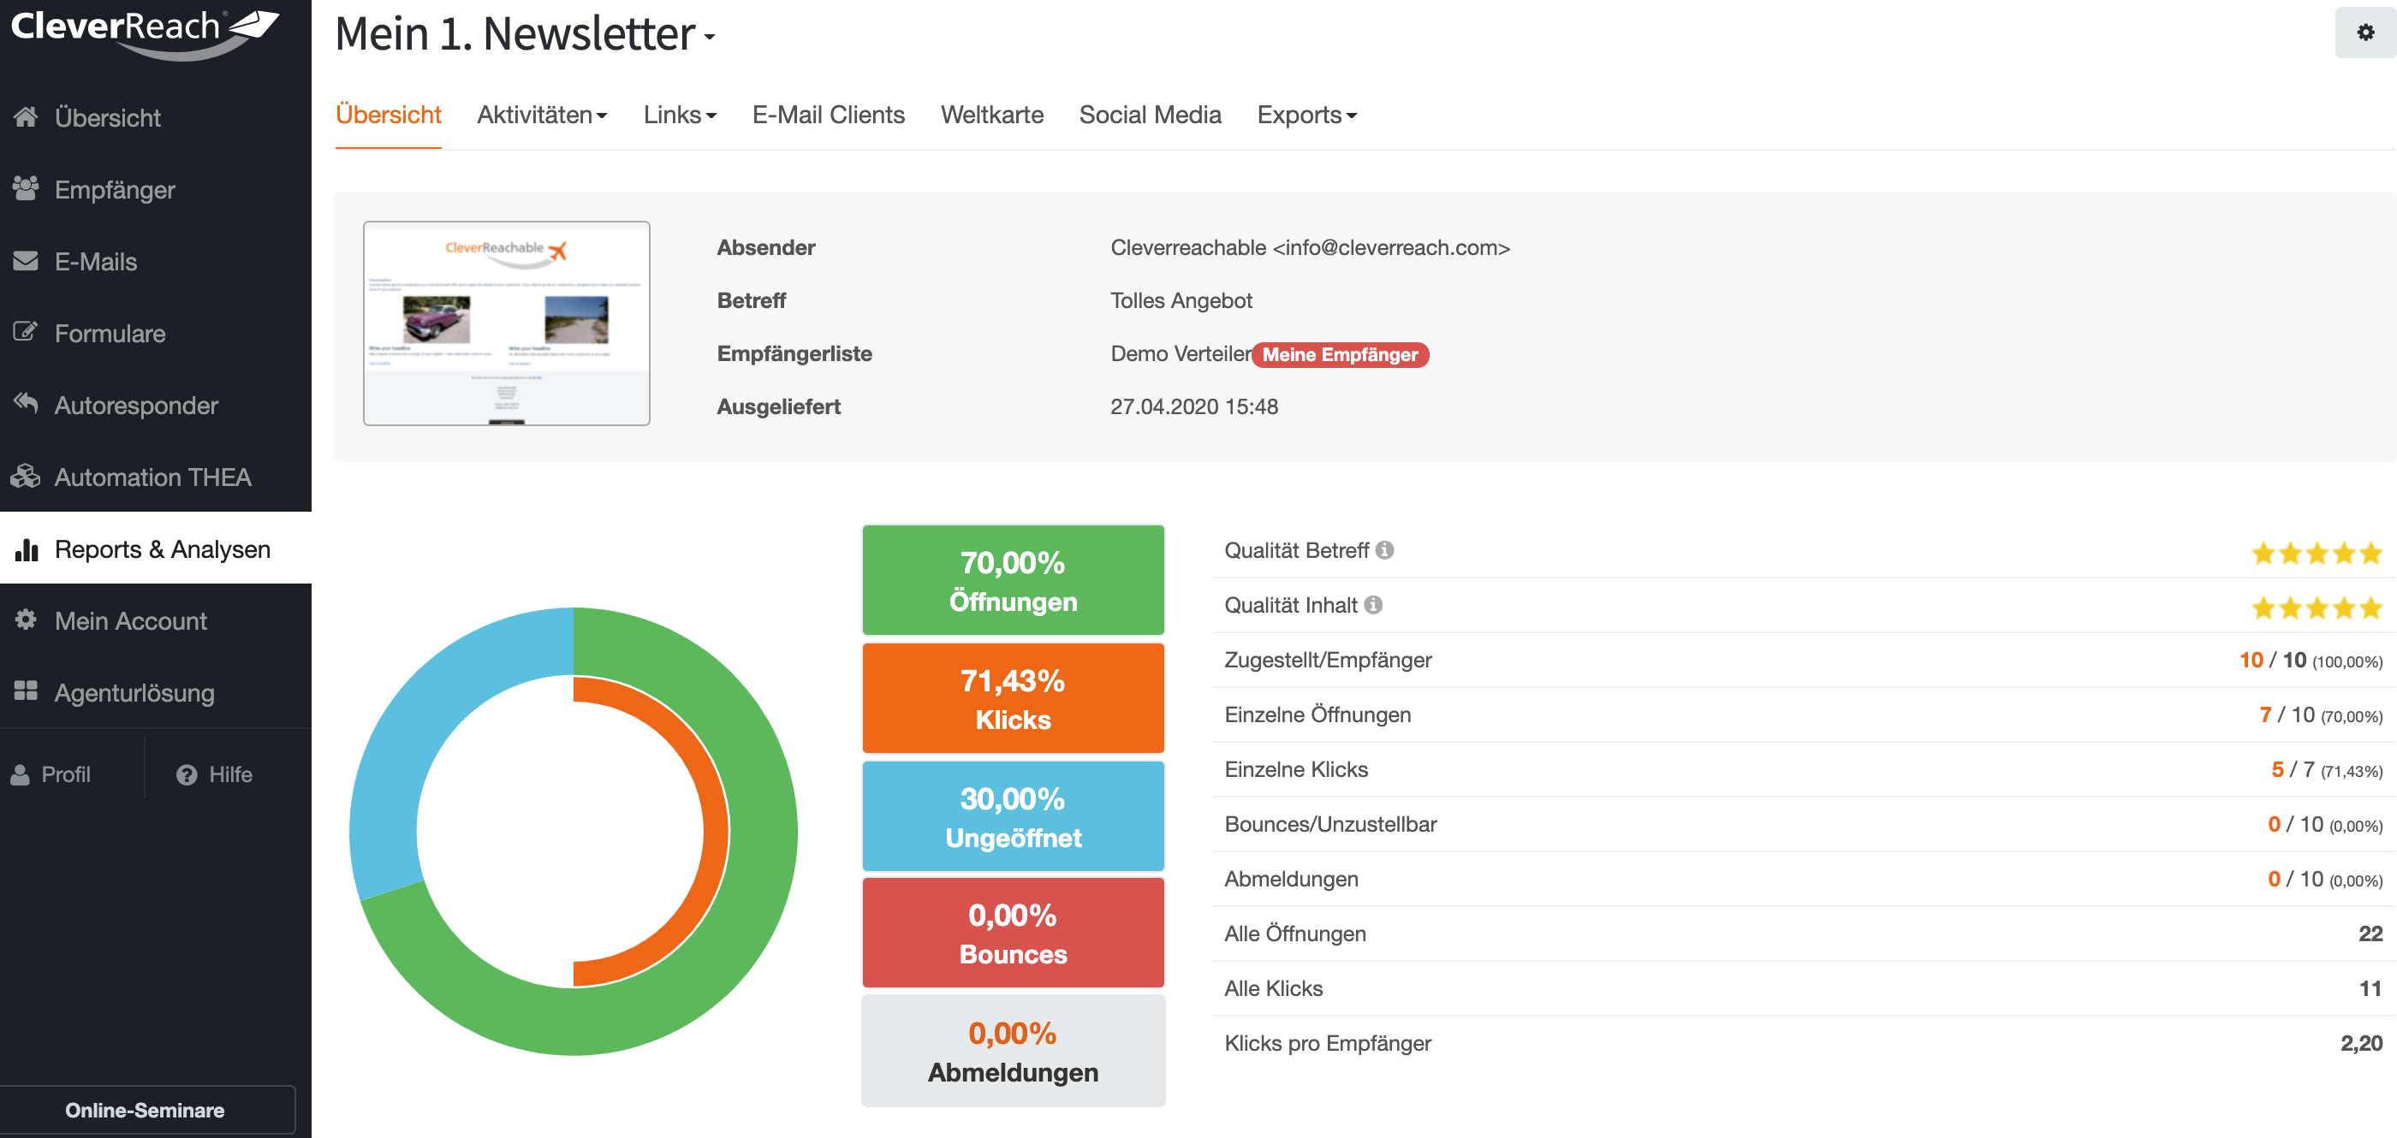Click the Profil link

click(51, 774)
